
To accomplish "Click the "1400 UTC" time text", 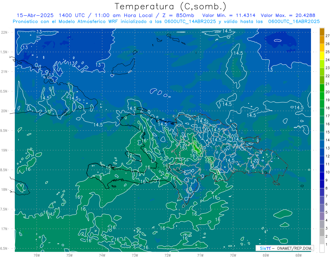I will [72, 15].
